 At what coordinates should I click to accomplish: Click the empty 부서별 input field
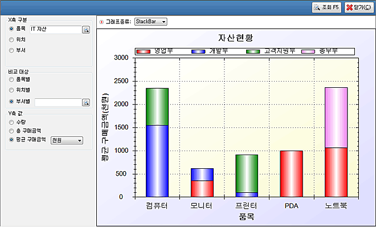(58, 102)
